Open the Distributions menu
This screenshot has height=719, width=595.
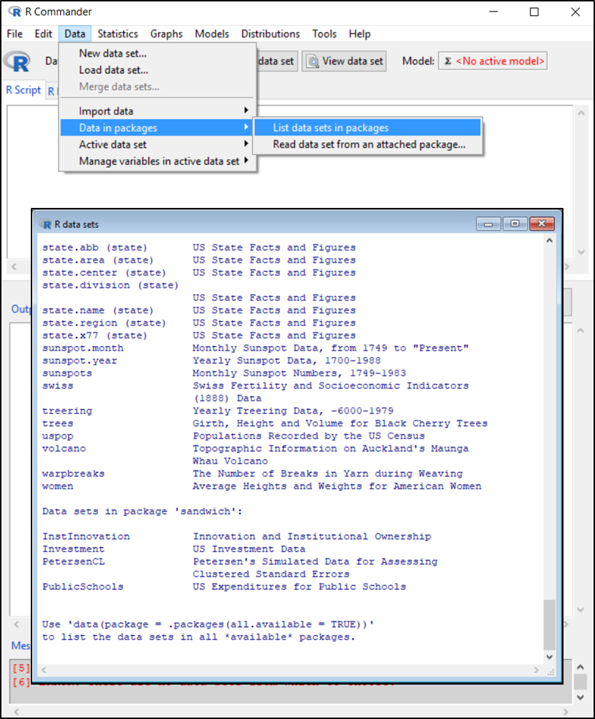tap(270, 34)
